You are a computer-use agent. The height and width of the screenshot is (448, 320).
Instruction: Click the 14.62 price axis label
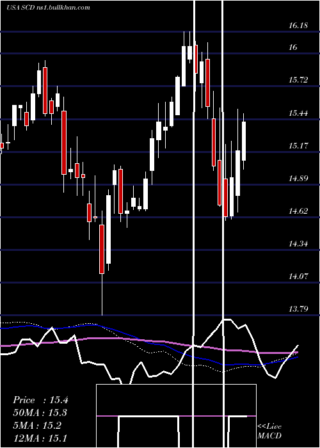coord(298,211)
